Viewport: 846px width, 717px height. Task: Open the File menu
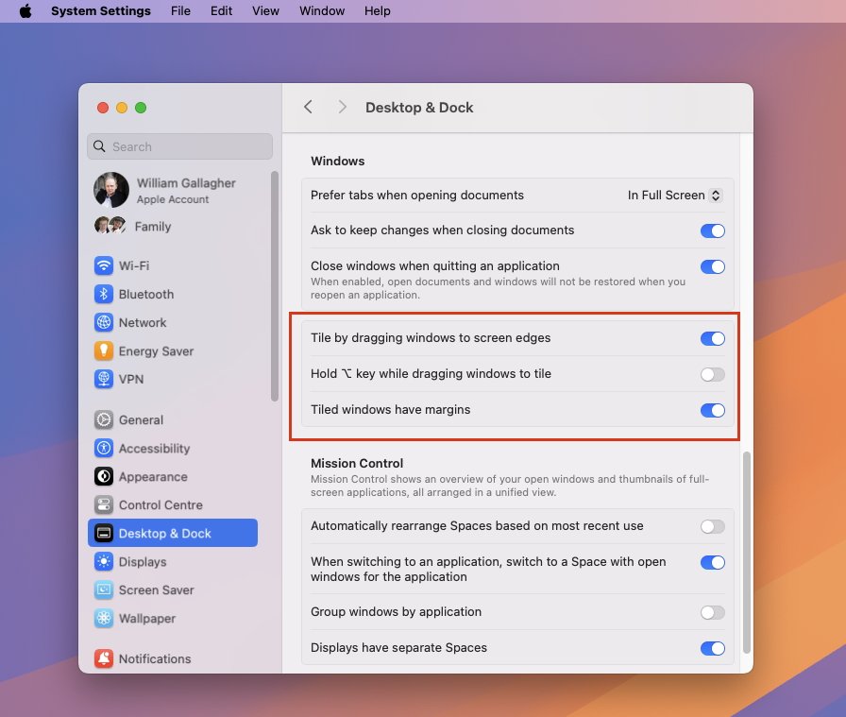(x=180, y=10)
